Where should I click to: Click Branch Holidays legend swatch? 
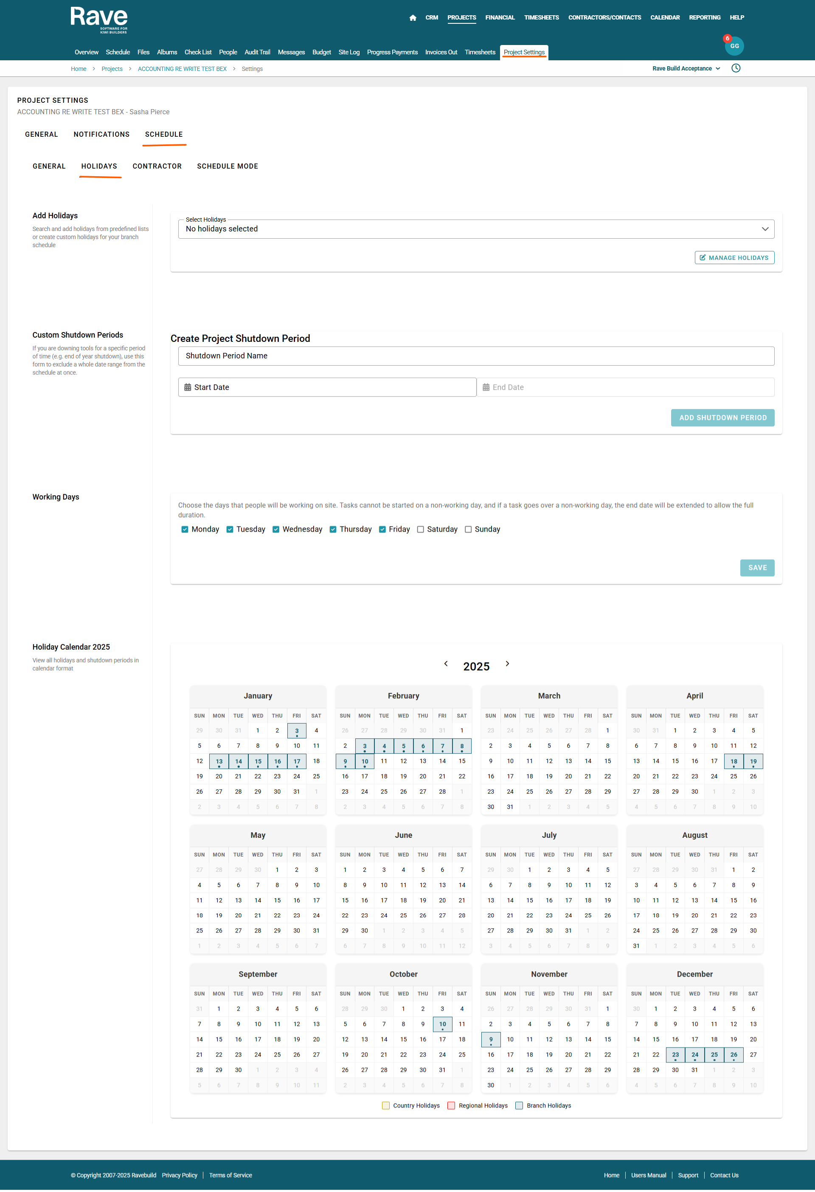click(519, 1105)
